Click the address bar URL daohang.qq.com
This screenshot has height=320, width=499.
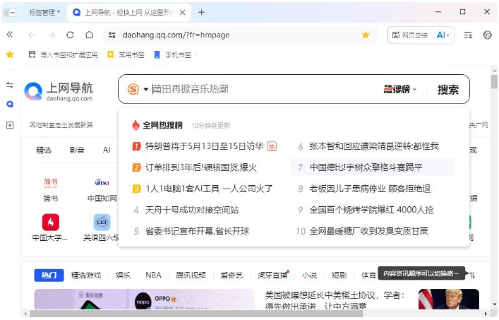pyautogui.click(x=176, y=35)
